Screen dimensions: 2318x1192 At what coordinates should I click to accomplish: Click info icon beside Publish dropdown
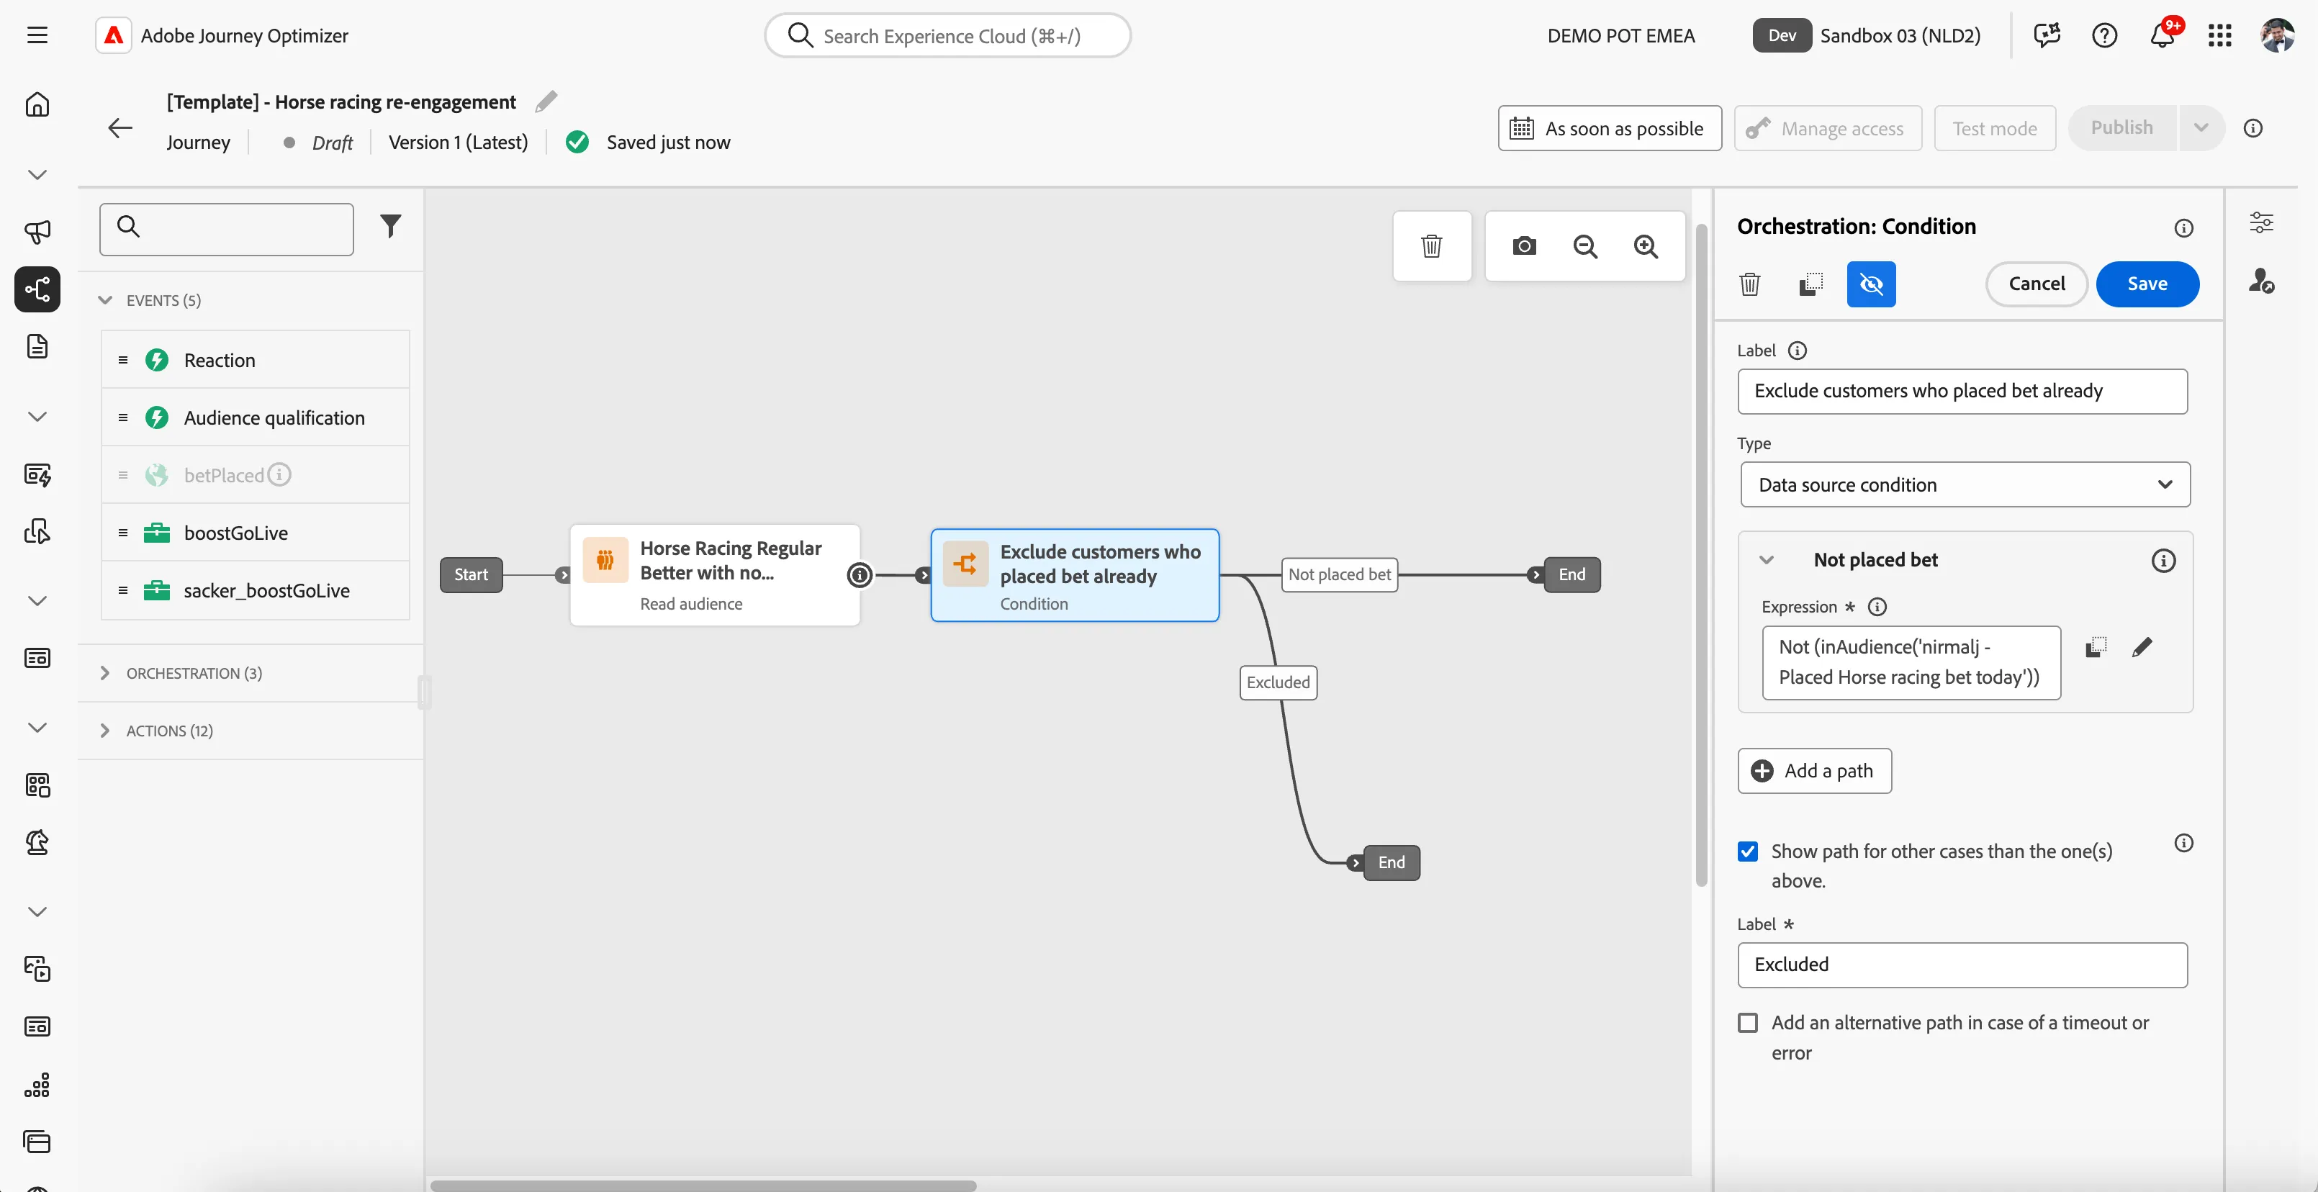coord(2252,127)
